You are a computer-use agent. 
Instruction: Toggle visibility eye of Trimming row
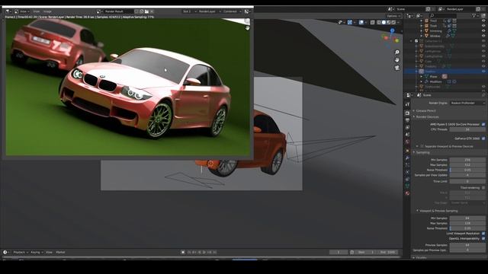click(483, 31)
